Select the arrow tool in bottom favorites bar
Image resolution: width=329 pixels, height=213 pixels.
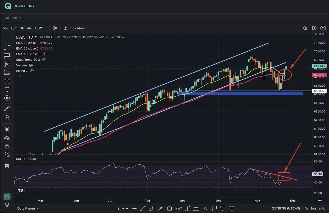(161, 208)
